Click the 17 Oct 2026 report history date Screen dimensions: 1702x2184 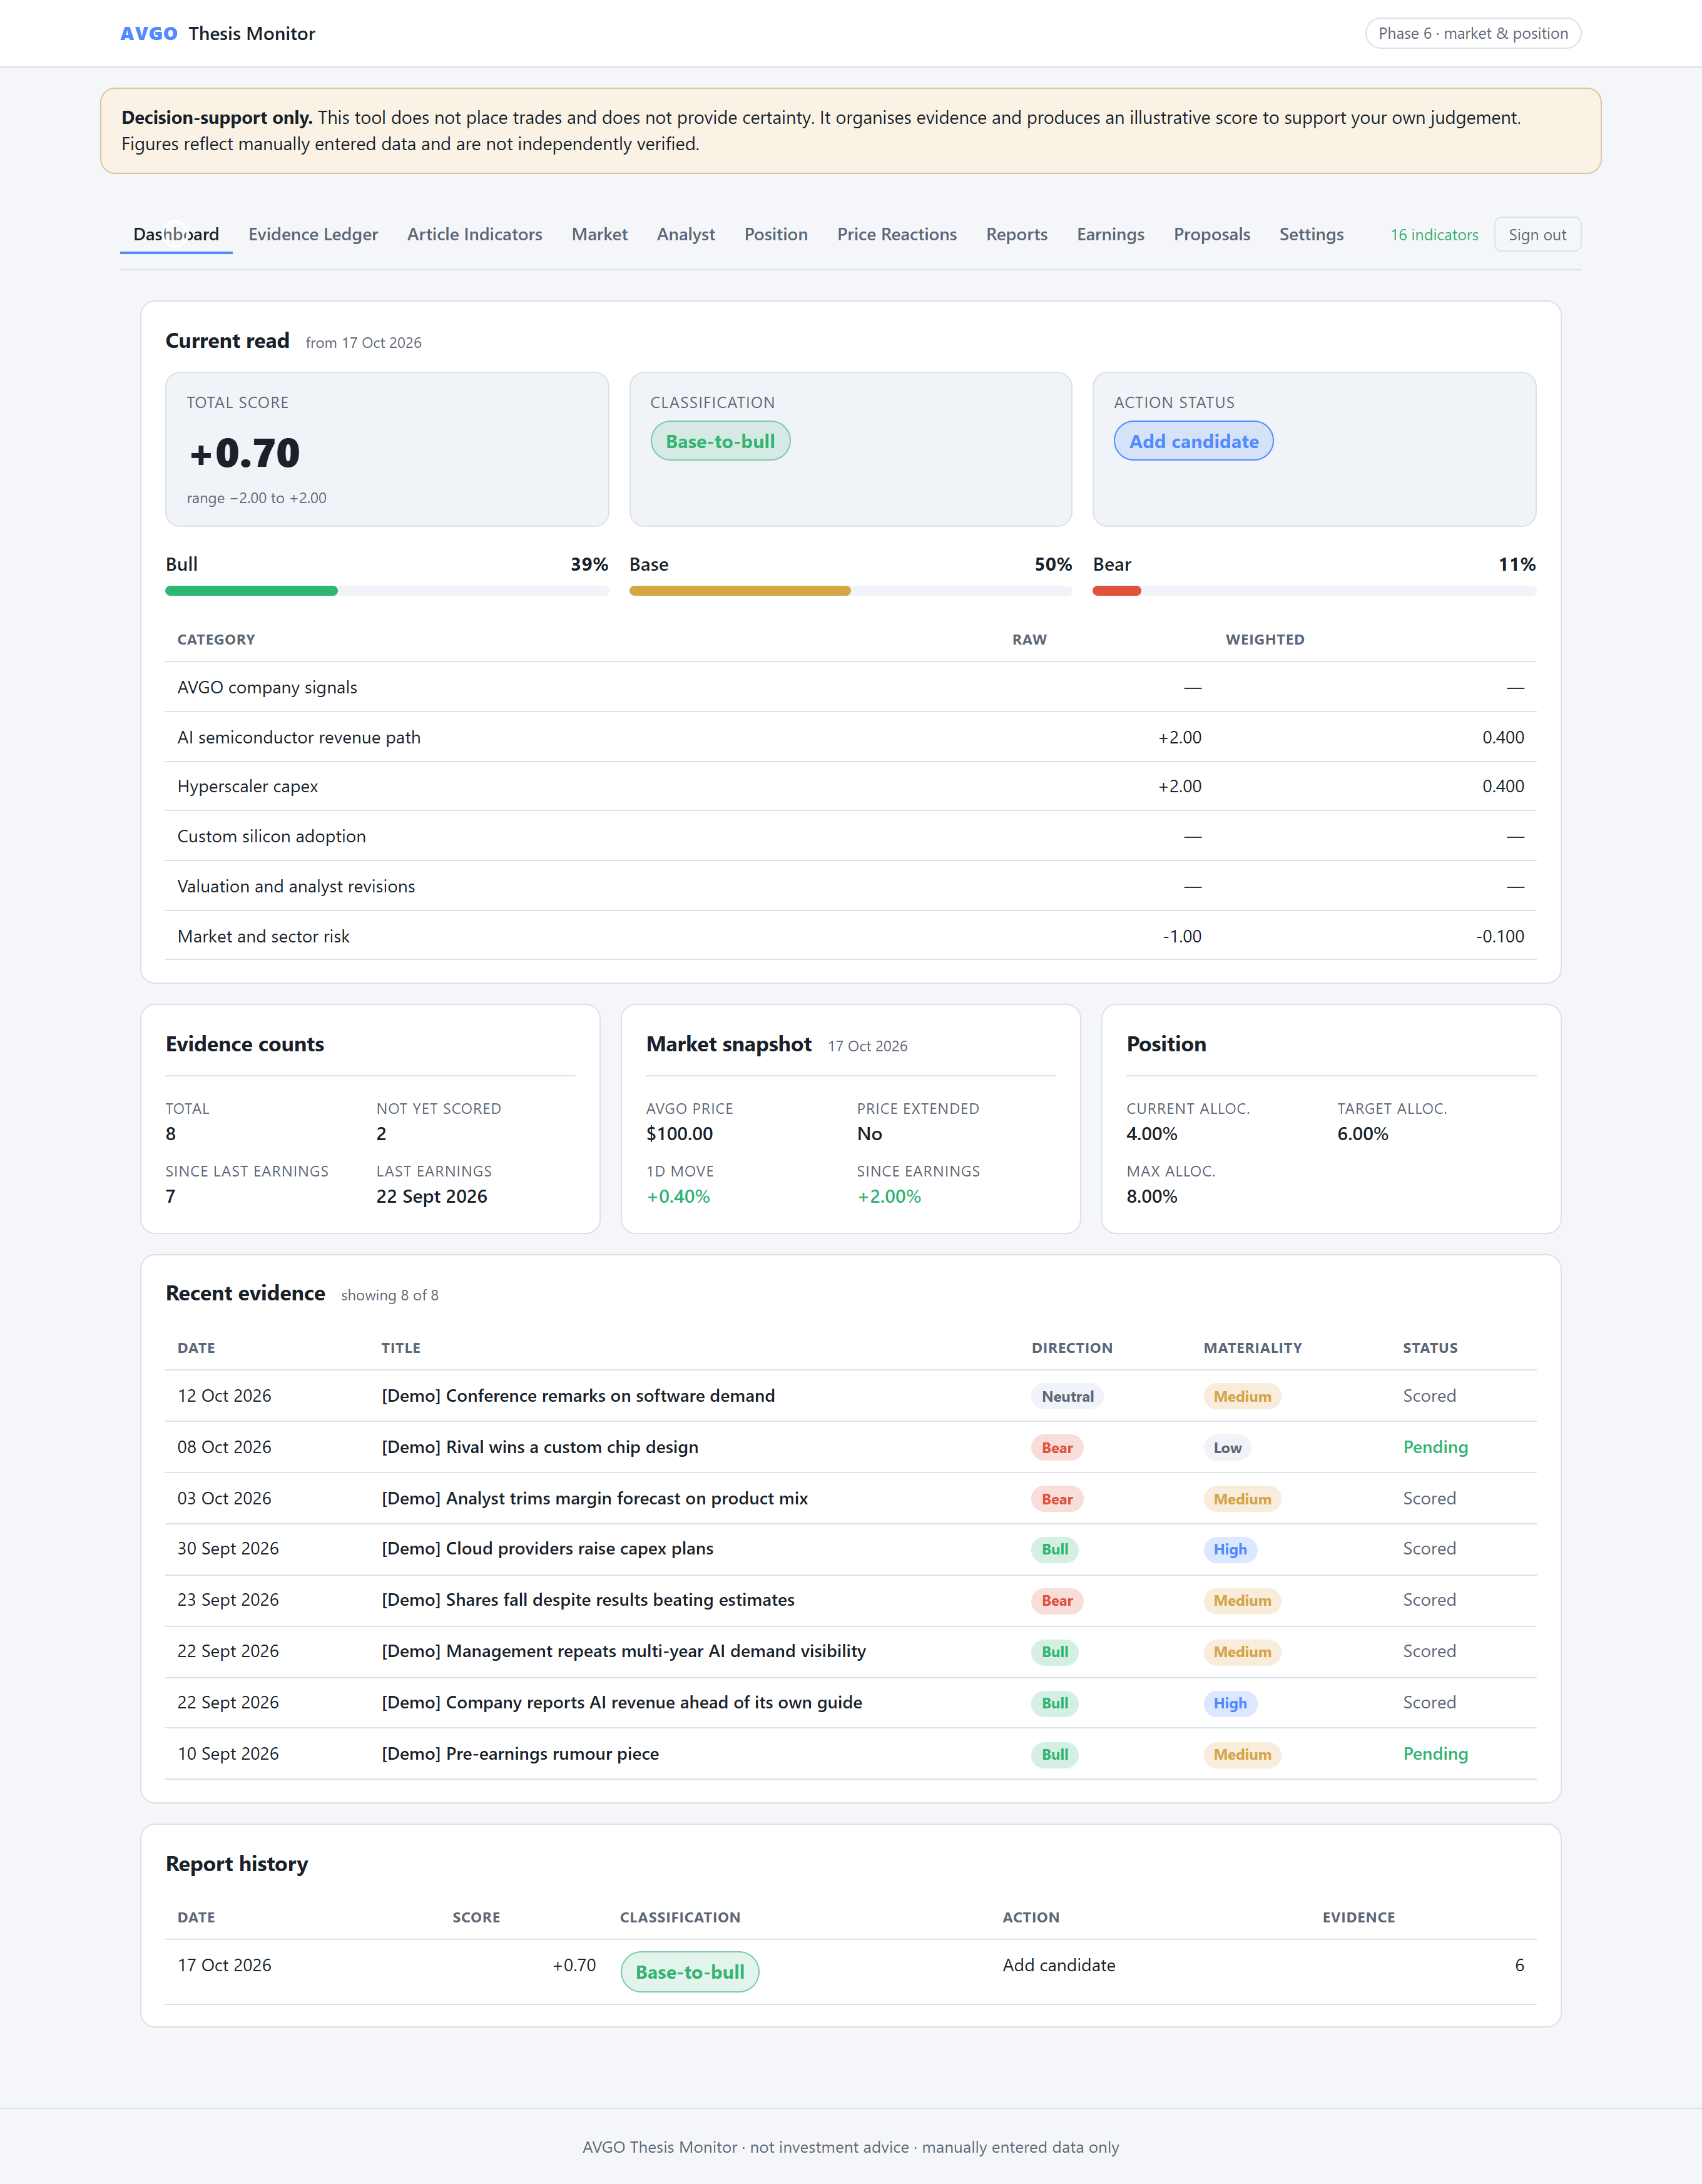[x=224, y=1965]
